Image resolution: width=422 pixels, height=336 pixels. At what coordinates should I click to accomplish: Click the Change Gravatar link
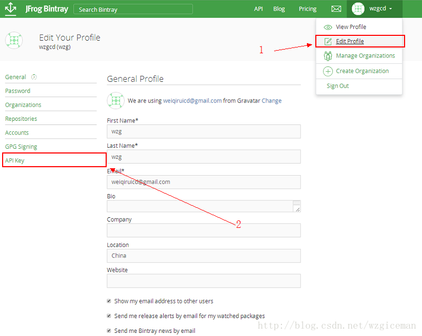point(271,101)
